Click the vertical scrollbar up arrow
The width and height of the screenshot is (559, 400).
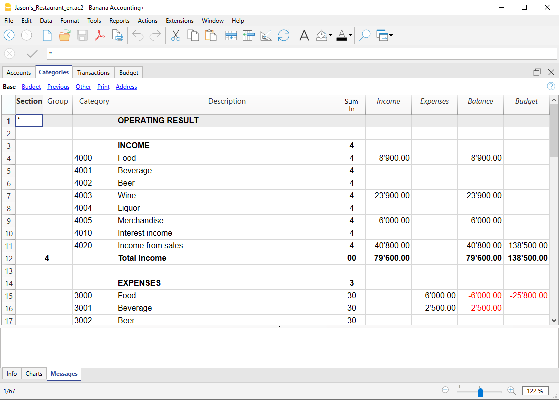(x=554, y=100)
